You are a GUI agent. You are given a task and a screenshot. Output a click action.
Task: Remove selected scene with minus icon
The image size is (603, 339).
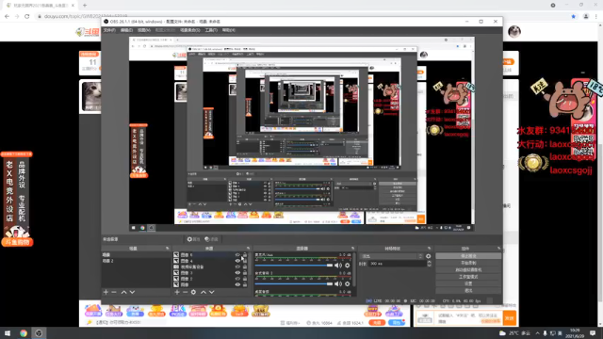114,292
